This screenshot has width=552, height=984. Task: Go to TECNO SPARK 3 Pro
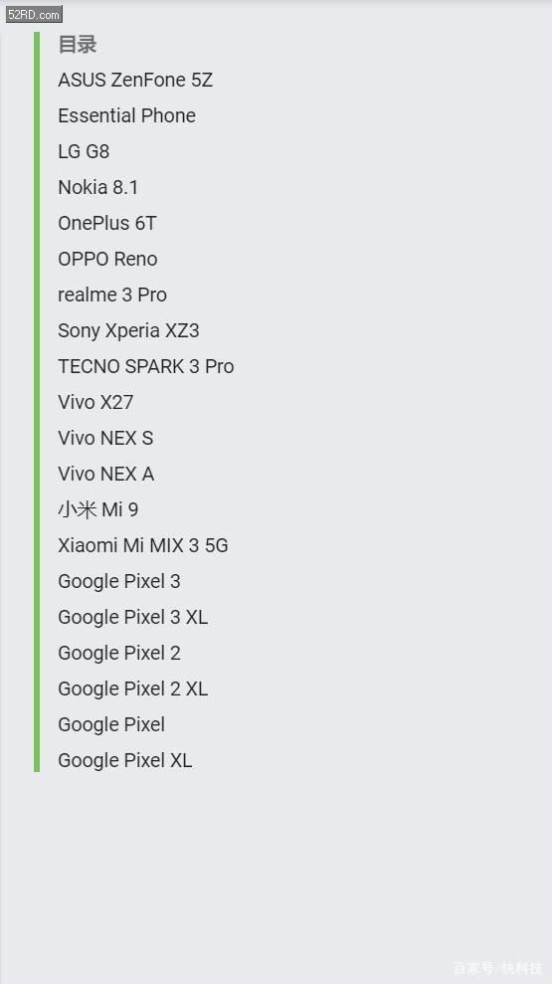(x=146, y=366)
